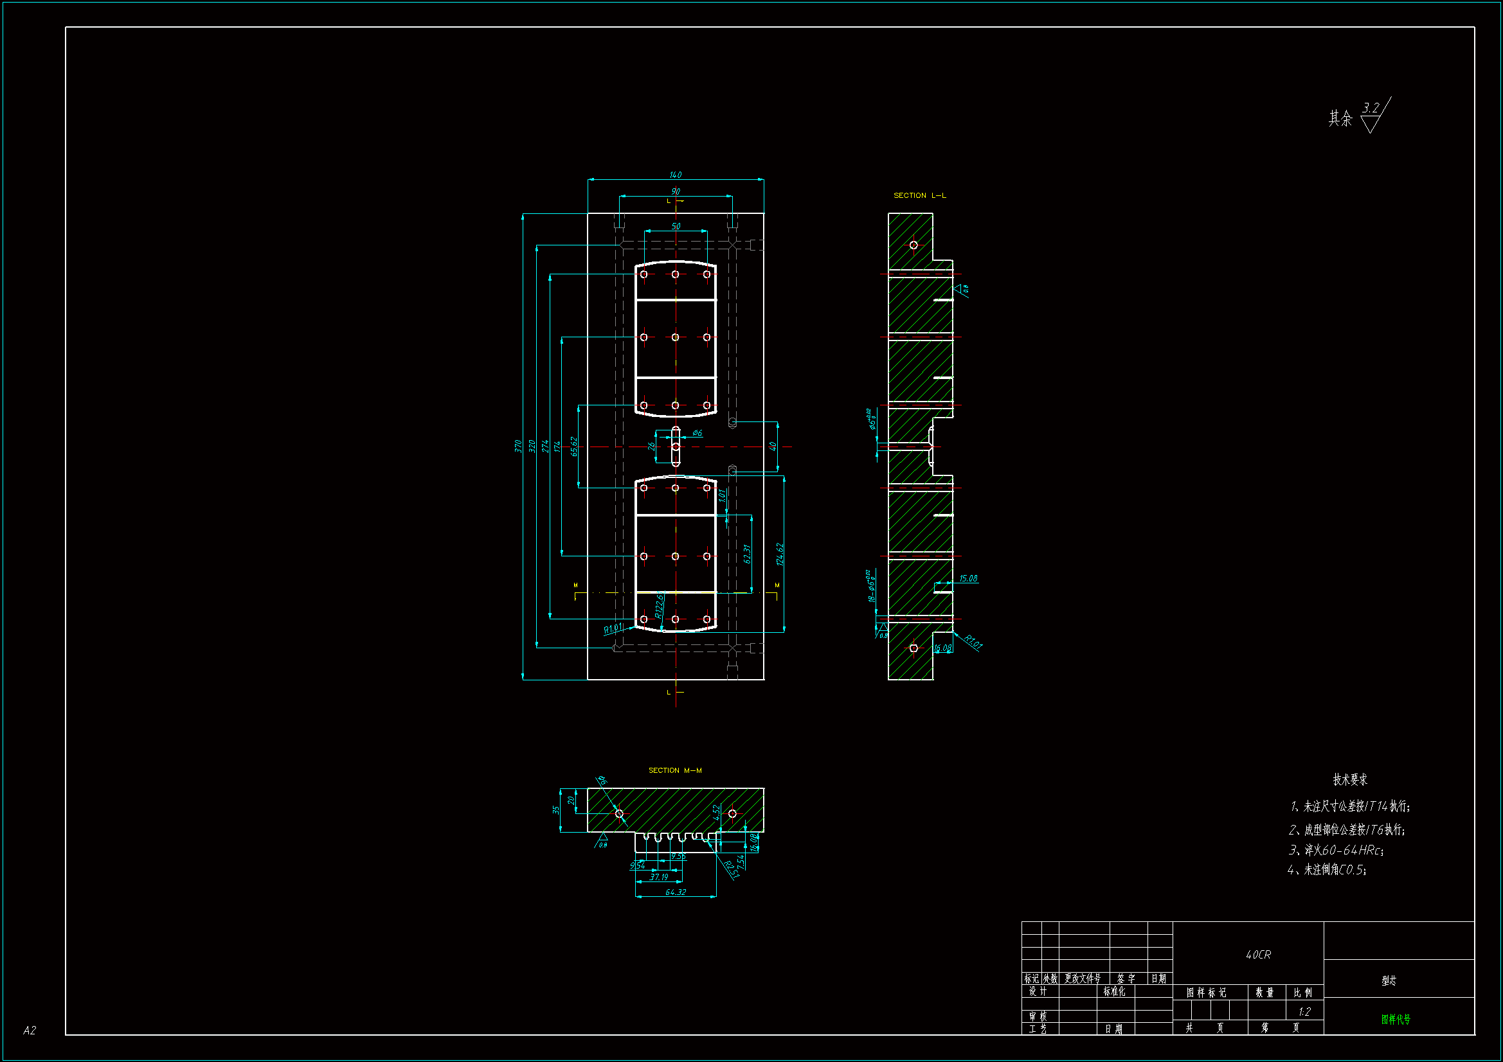Click the 技术要求 heading text
1503x1062 pixels.
click(x=1350, y=779)
